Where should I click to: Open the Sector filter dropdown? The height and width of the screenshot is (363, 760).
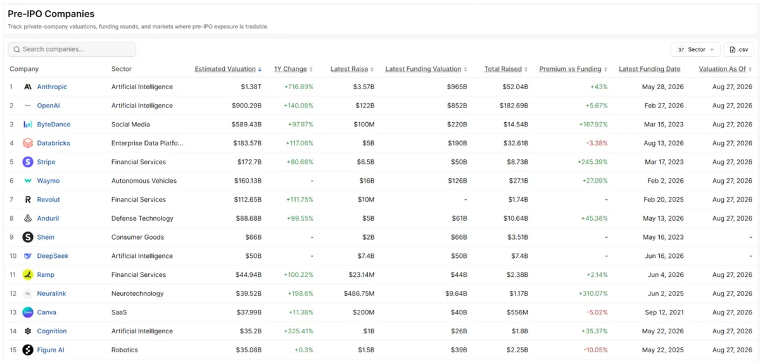pyautogui.click(x=695, y=49)
